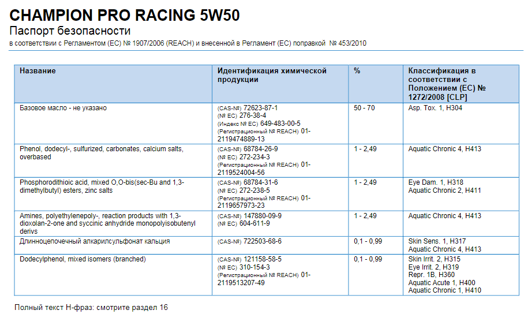The image size is (524, 314).
Task: Click EC number 272-234-3
Action: tap(254, 157)
